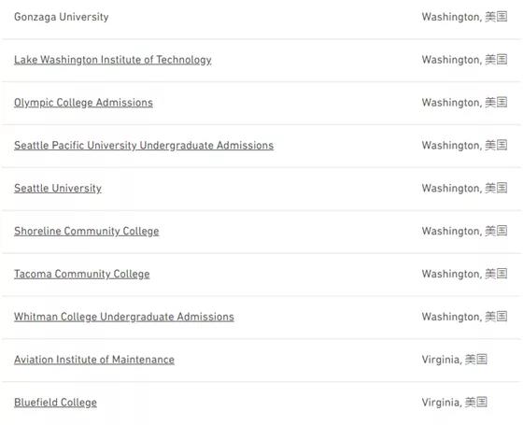523x425 pixels.
Task: Open the Tacoma Community College link
Action: (82, 275)
